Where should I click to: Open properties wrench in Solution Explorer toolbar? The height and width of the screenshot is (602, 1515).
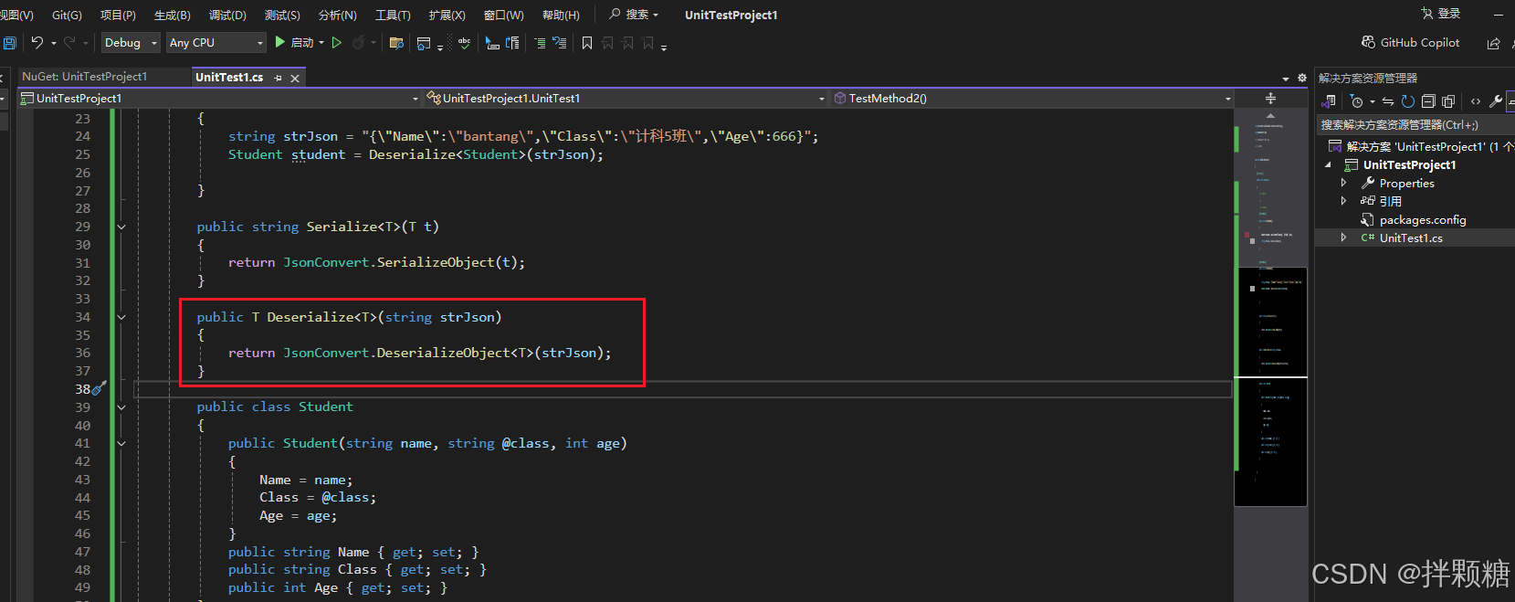pos(1496,101)
